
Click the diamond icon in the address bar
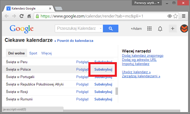(x=170, y=16)
